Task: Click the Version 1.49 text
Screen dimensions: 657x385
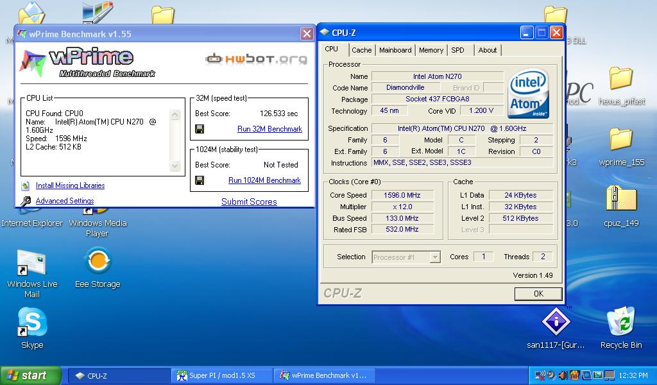Action: [x=533, y=276]
